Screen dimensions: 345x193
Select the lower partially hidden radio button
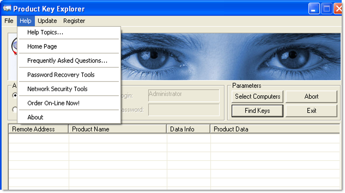pos(15,109)
